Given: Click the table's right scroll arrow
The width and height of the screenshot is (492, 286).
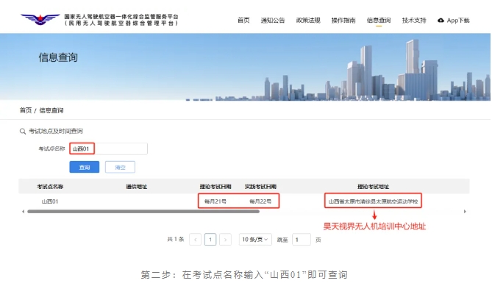Looking at the screenshot, I should [x=465, y=212].
